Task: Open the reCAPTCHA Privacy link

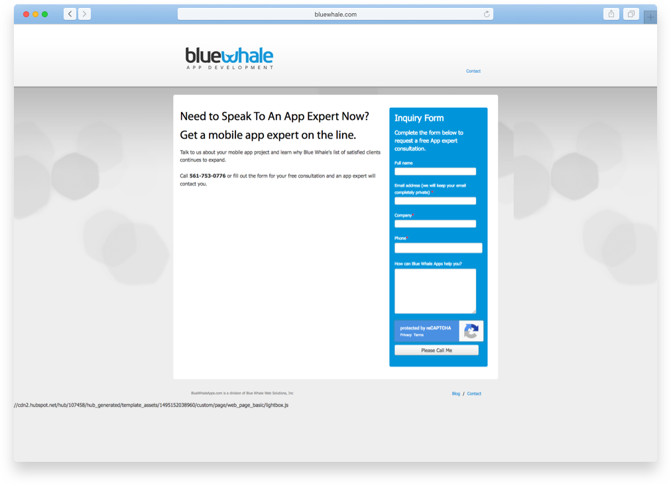Action: [x=406, y=335]
